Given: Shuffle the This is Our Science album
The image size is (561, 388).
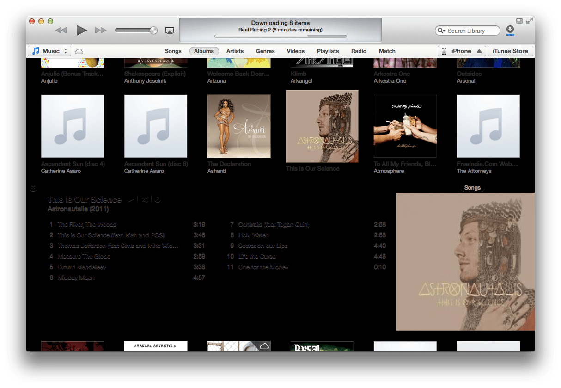Looking at the screenshot, I should 145,199.
